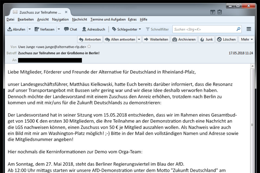The image size is (260, 173).
Task: Click the magnifier search icon
Action: point(238,29)
